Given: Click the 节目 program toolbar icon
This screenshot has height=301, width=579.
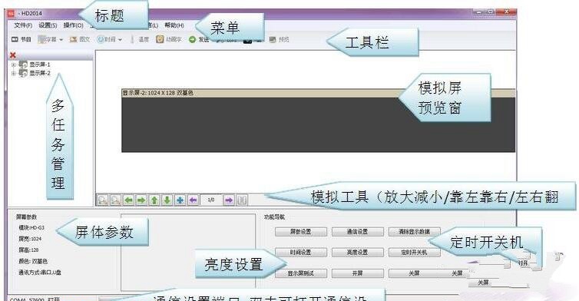Looking at the screenshot, I should (x=21, y=39).
